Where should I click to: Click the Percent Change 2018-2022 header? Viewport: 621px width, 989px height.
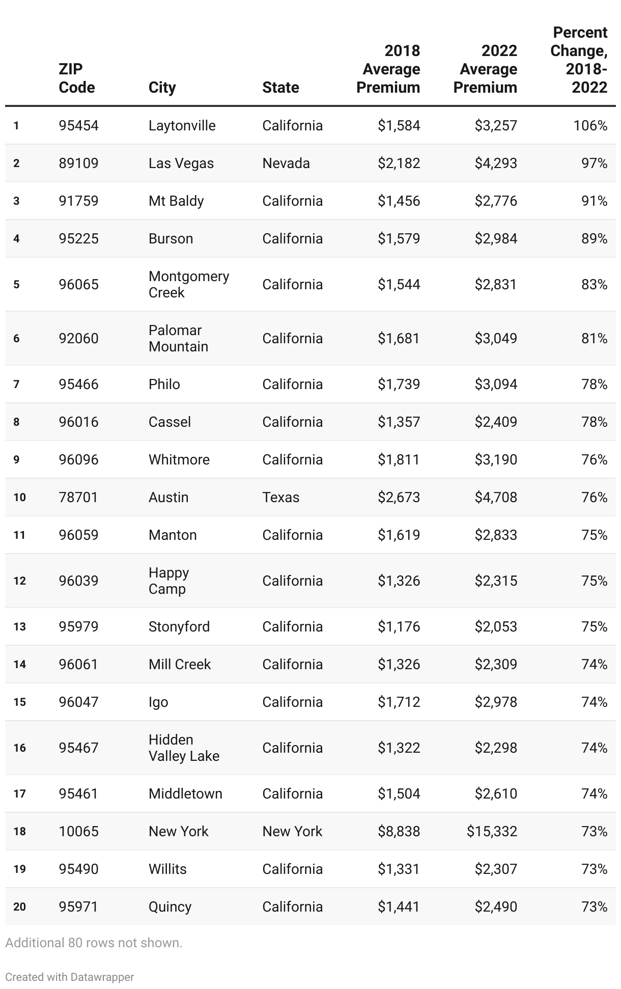tap(579, 60)
